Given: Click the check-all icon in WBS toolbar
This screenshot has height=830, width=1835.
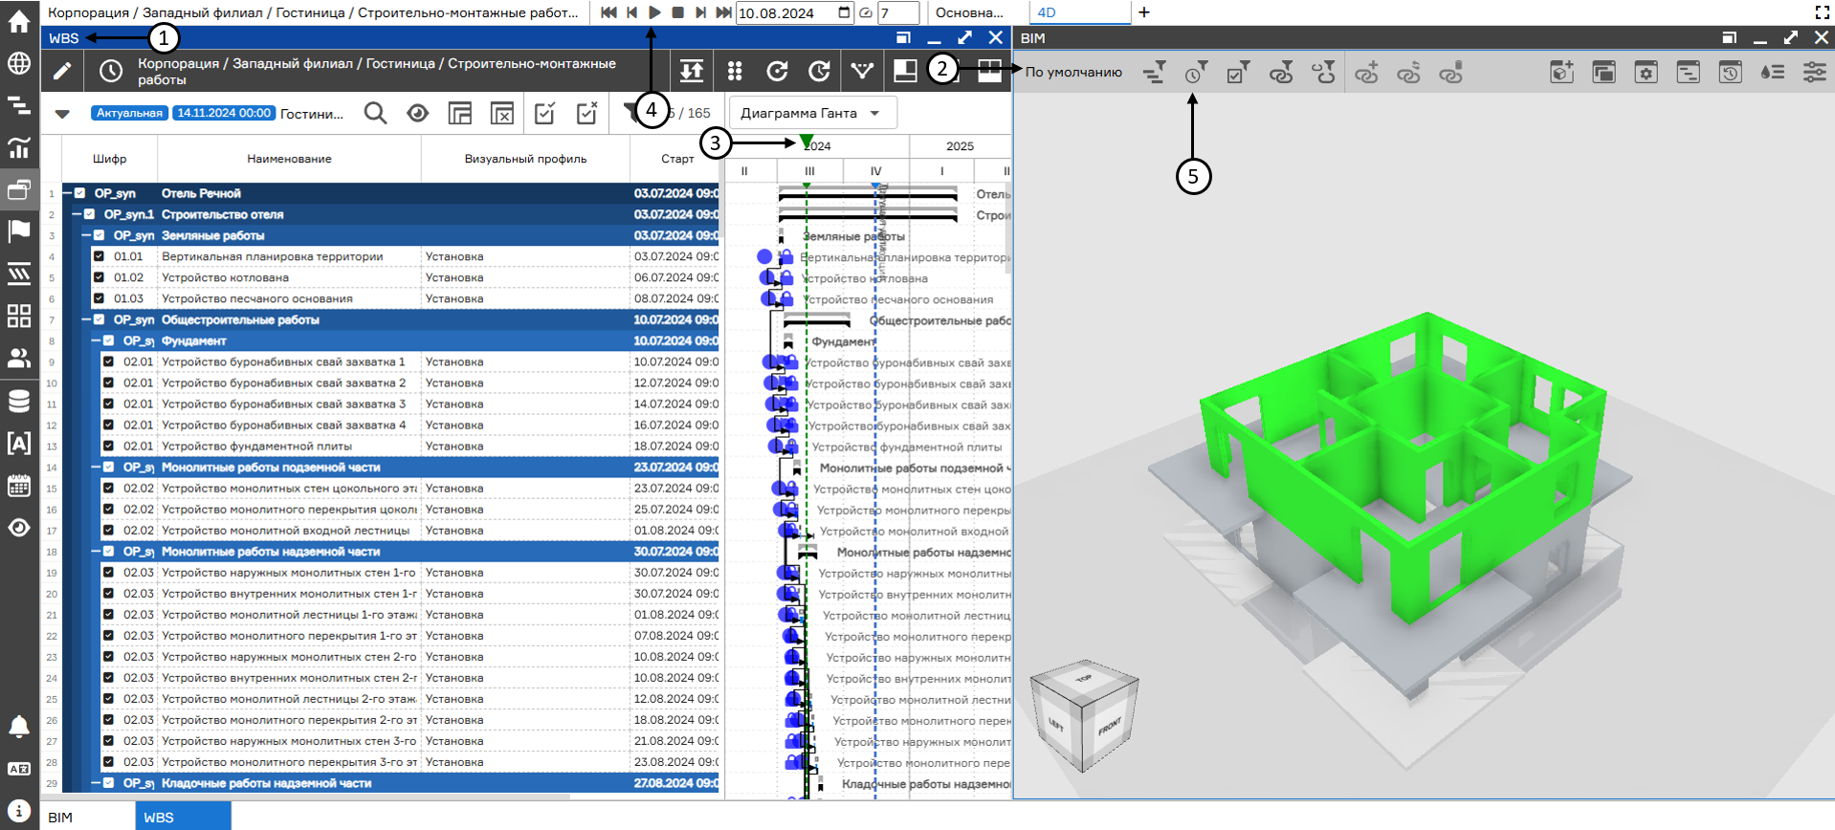Looking at the screenshot, I should click(544, 113).
